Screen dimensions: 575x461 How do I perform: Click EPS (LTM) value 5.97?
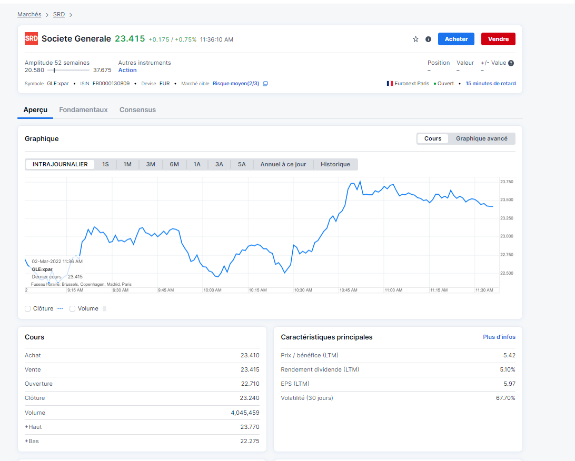509,384
